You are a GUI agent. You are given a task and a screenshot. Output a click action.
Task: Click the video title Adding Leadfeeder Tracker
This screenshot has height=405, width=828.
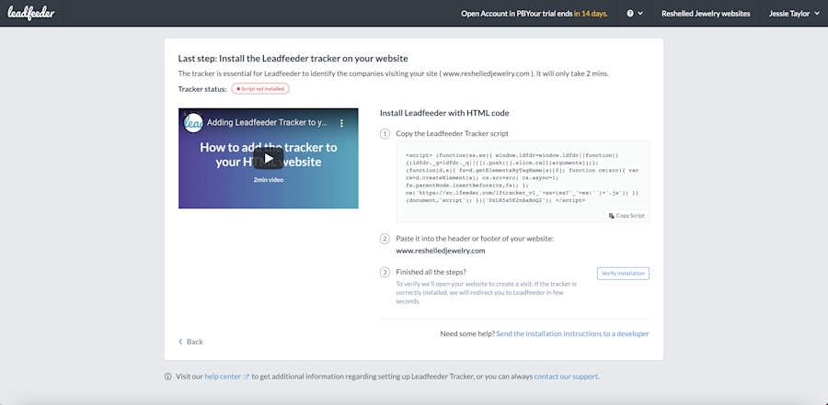(x=267, y=123)
